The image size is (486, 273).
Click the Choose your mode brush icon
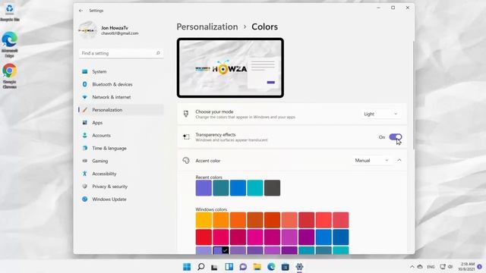point(186,114)
